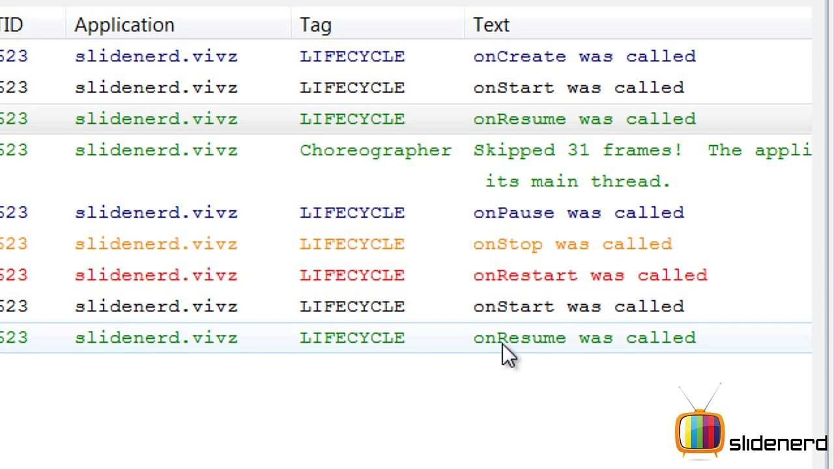Select the red onRestart was called row
Image resolution: width=834 pixels, height=469 pixels.
[x=406, y=275]
